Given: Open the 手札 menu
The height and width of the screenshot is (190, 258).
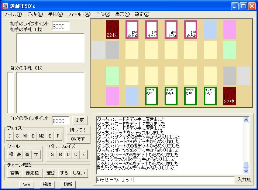Looking at the screenshot, I should [55, 14].
